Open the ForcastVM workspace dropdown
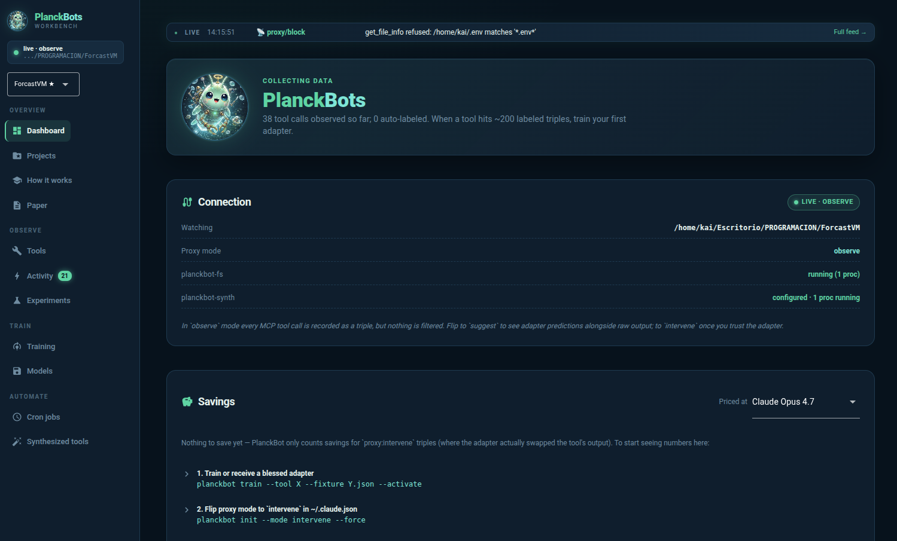The image size is (897, 541). point(42,84)
